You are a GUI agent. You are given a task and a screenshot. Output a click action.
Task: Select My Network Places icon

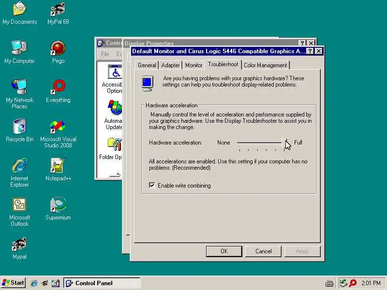pyautogui.click(x=19, y=94)
